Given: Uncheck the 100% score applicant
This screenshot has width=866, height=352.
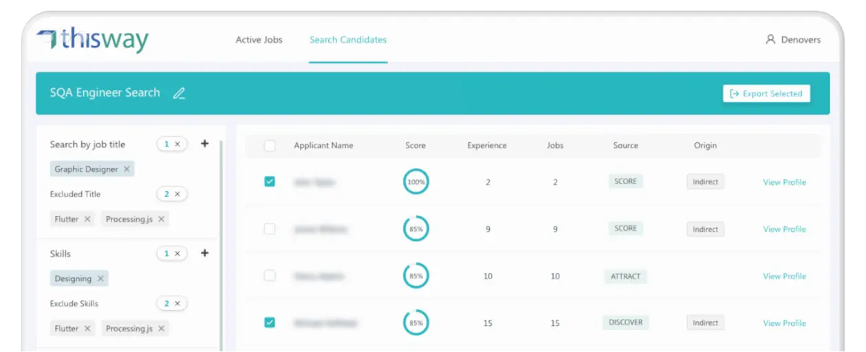Looking at the screenshot, I should pyautogui.click(x=270, y=181).
